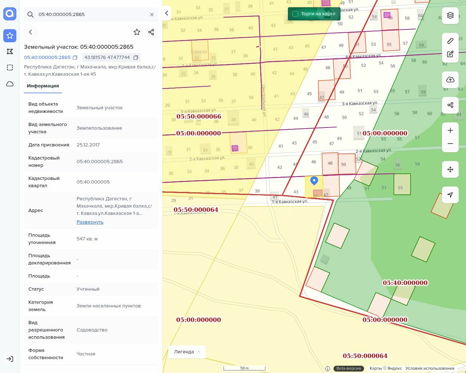Copy the coordinates 43.181576 47.477744
The width and height of the screenshot is (466, 373).
tap(136, 58)
